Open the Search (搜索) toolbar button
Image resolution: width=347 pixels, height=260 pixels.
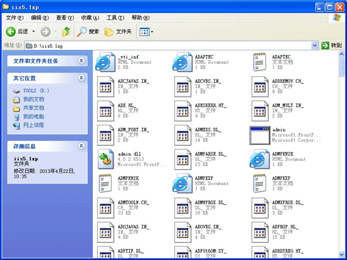click(88, 32)
